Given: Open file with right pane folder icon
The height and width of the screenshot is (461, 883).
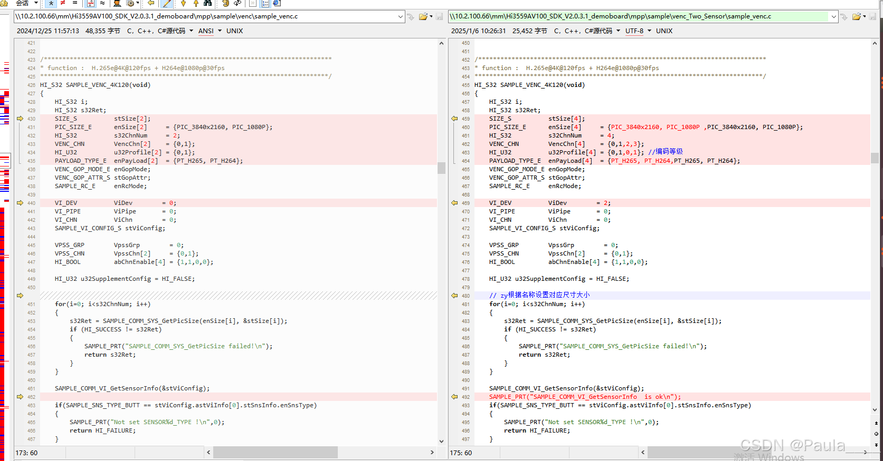Looking at the screenshot, I should [857, 16].
